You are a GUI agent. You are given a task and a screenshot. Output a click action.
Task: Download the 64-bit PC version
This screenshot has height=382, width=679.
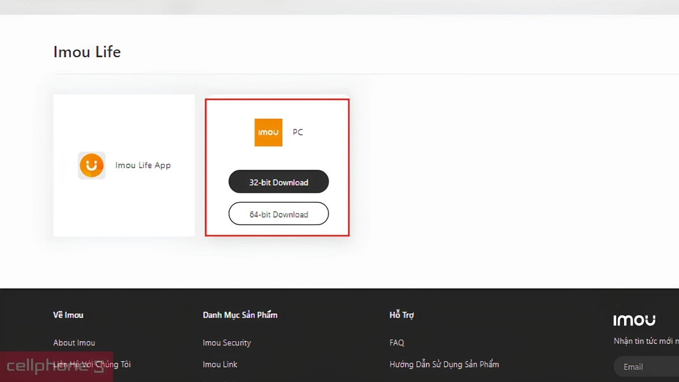[x=278, y=214]
